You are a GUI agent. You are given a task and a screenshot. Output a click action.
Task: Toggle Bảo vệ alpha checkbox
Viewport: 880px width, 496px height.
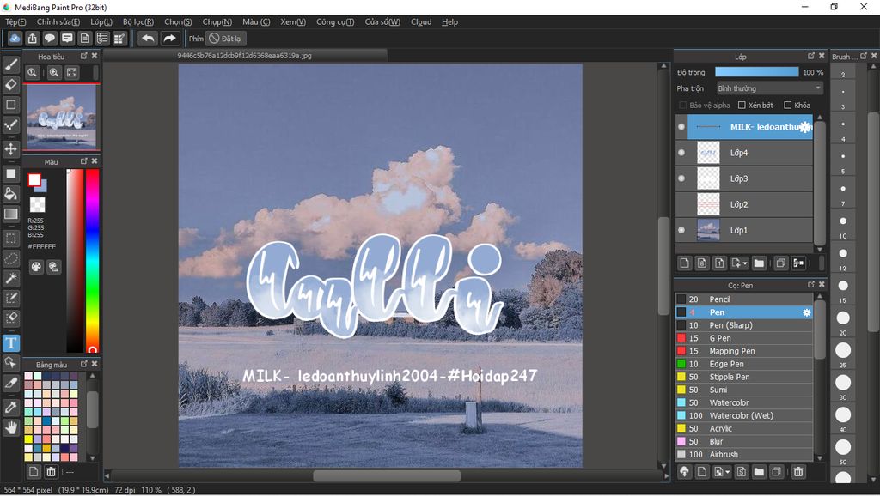pos(683,106)
